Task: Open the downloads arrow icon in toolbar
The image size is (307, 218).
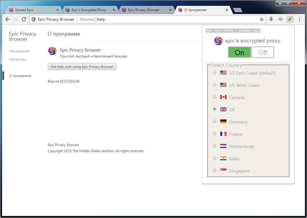Action: click(x=271, y=19)
